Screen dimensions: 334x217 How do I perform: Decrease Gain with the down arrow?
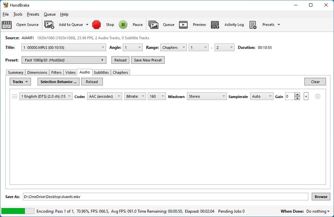tap(297, 98)
